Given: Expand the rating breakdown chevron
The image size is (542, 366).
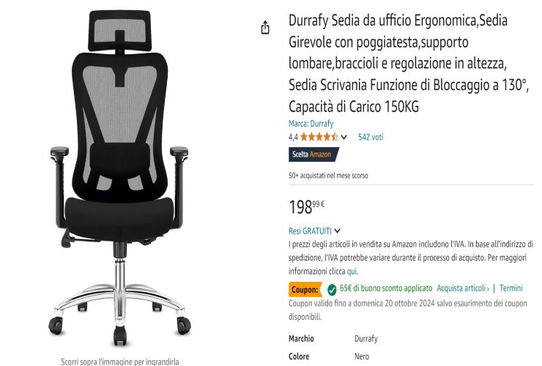Looking at the screenshot, I should (x=344, y=137).
